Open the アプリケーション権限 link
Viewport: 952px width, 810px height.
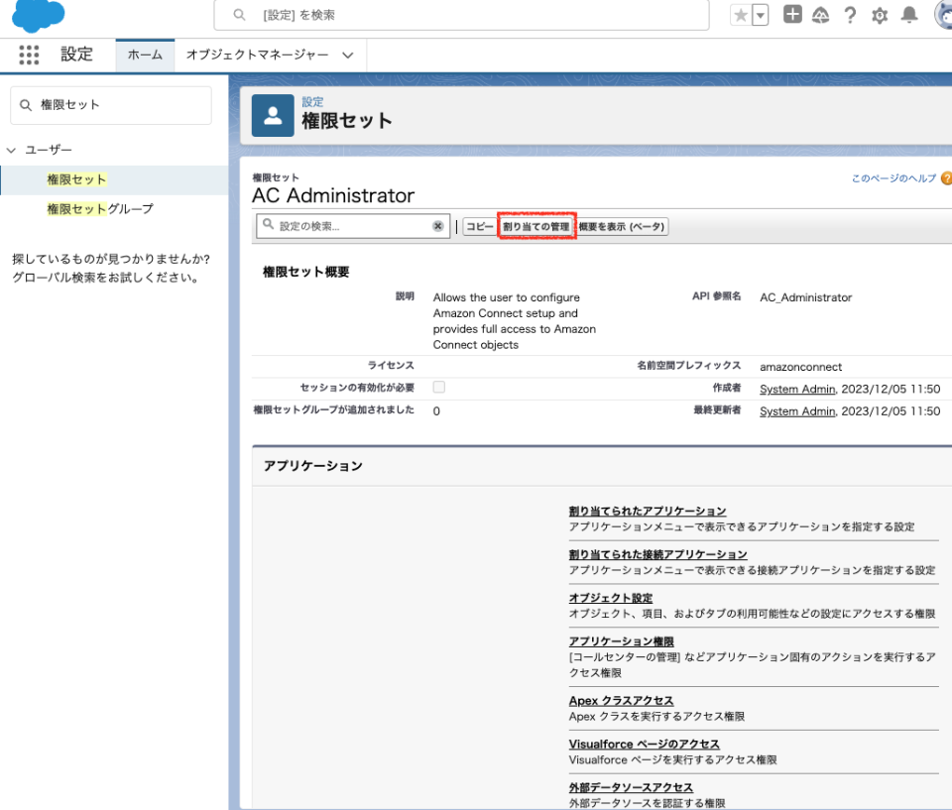621,641
